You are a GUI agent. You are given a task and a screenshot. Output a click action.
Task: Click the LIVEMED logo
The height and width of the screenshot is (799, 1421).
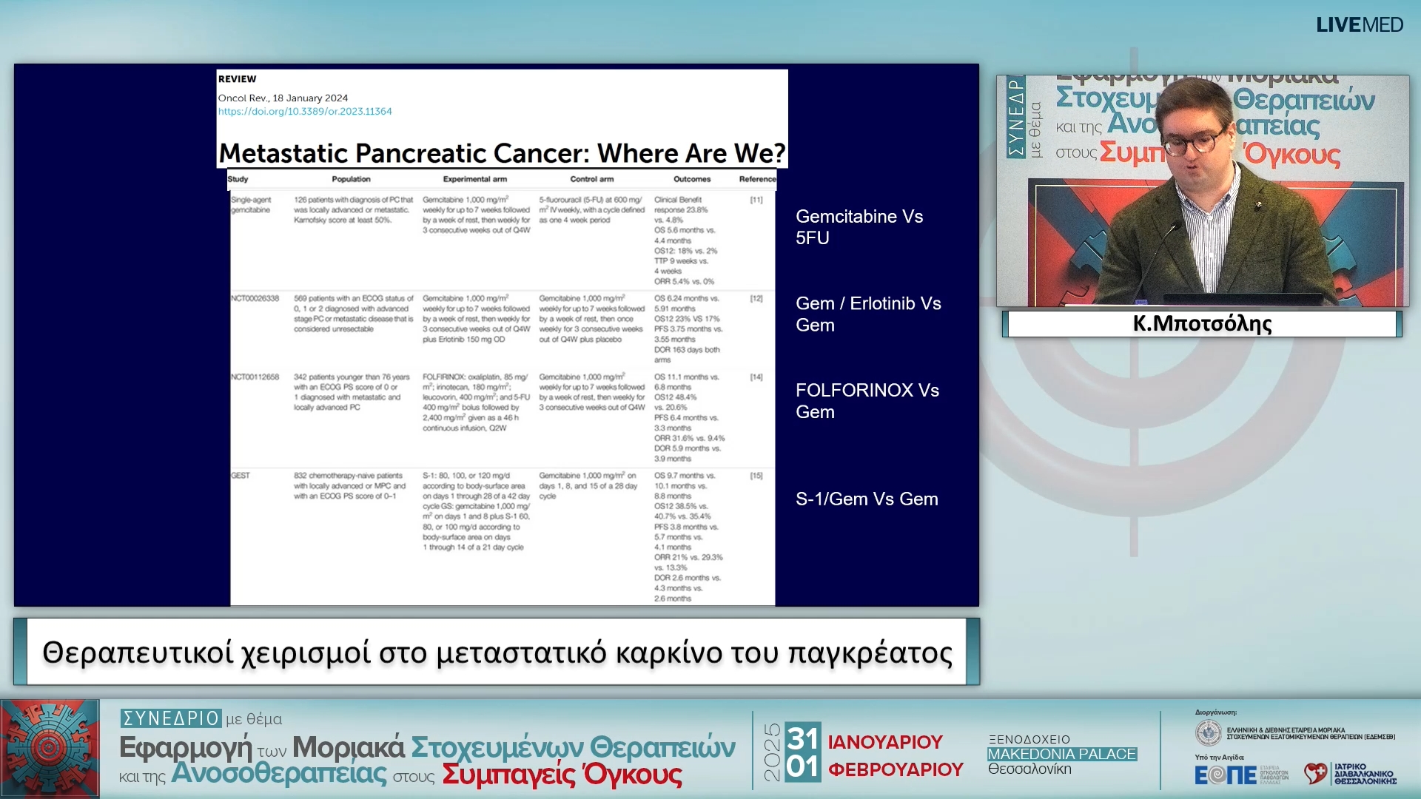(1359, 25)
